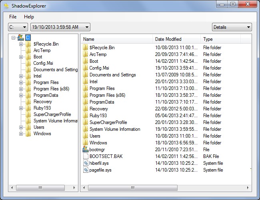Click the Program Files folder icon in list
This screenshot has height=200, width=260.
[85, 88]
